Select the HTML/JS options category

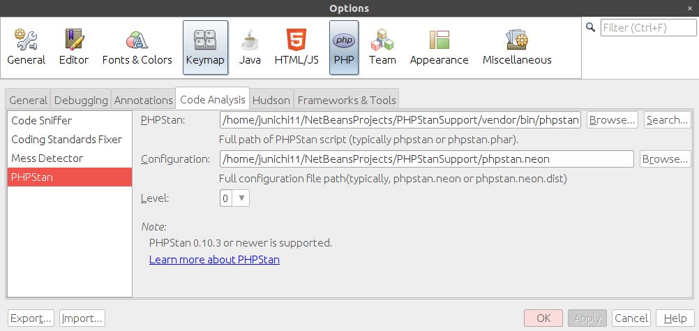coord(296,47)
